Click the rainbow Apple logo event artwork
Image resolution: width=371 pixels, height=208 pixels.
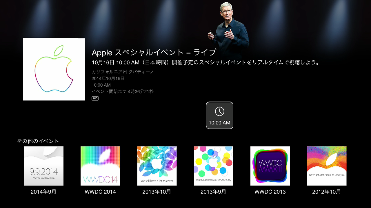[54, 69]
